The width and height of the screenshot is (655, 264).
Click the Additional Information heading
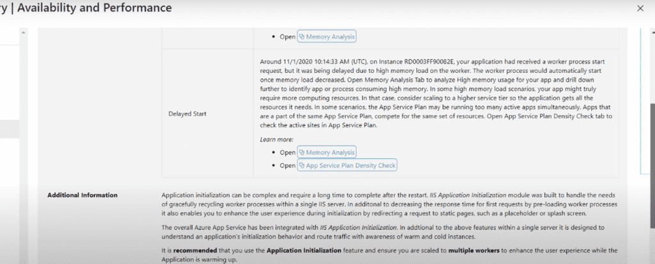[x=83, y=194]
